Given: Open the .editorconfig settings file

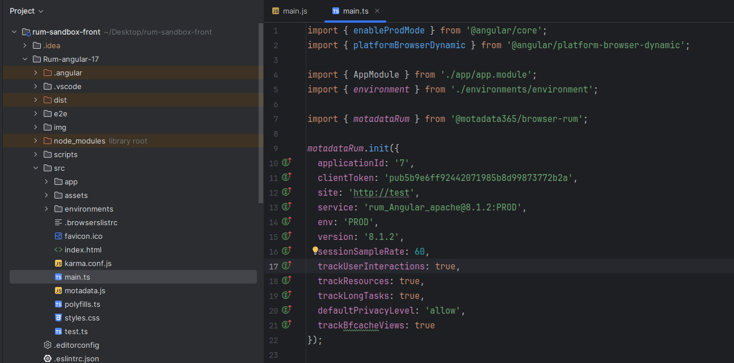Looking at the screenshot, I should (x=76, y=345).
